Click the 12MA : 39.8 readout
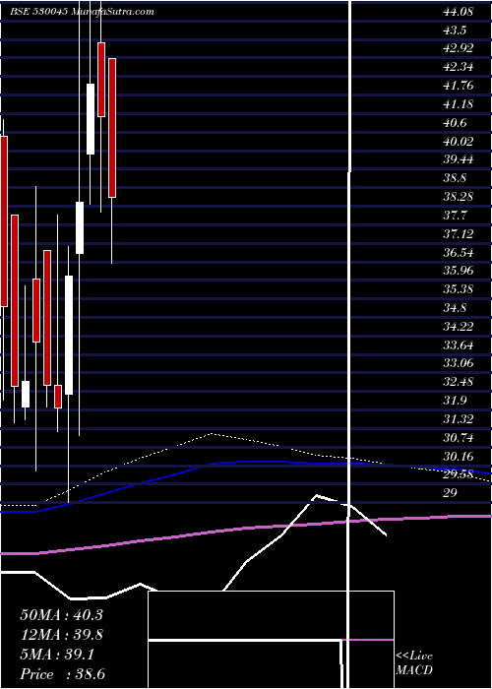492x689 pixels. click(62, 635)
